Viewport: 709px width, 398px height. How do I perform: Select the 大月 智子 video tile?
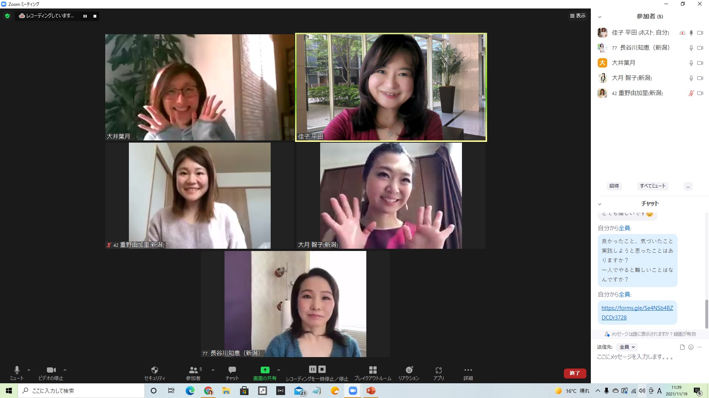pos(391,196)
